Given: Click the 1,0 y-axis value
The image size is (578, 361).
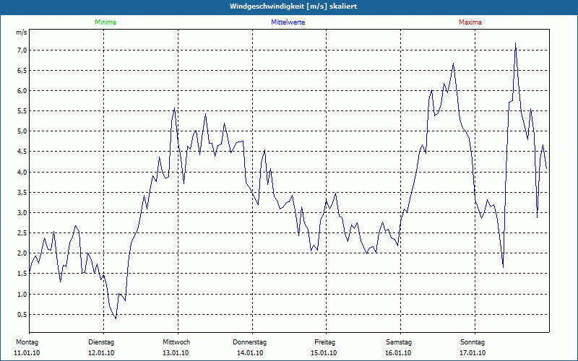Looking at the screenshot, I should pyautogui.click(x=22, y=294).
